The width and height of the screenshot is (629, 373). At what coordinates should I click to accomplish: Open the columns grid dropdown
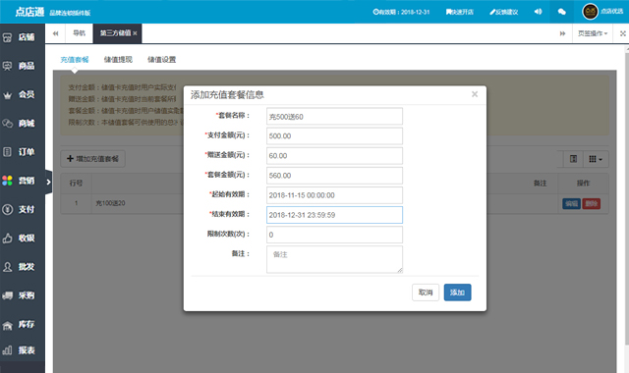pyautogui.click(x=596, y=159)
